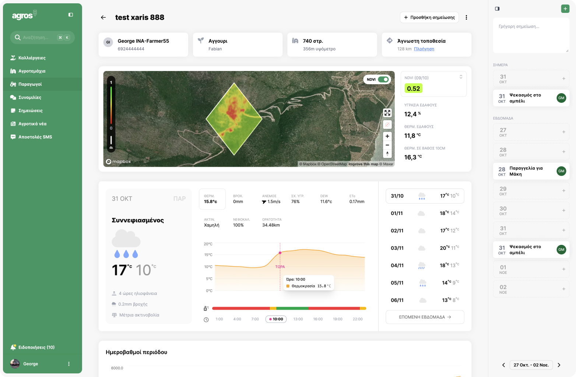Select the 31/10 forecast day row

click(x=425, y=196)
